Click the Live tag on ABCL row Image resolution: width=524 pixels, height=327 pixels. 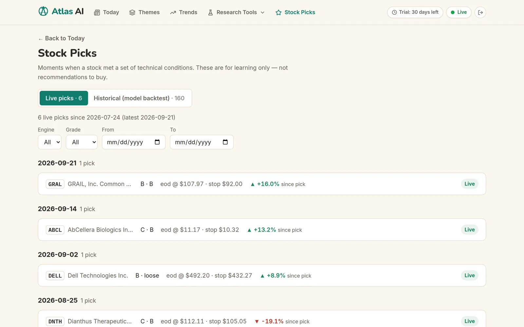click(470, 230)
